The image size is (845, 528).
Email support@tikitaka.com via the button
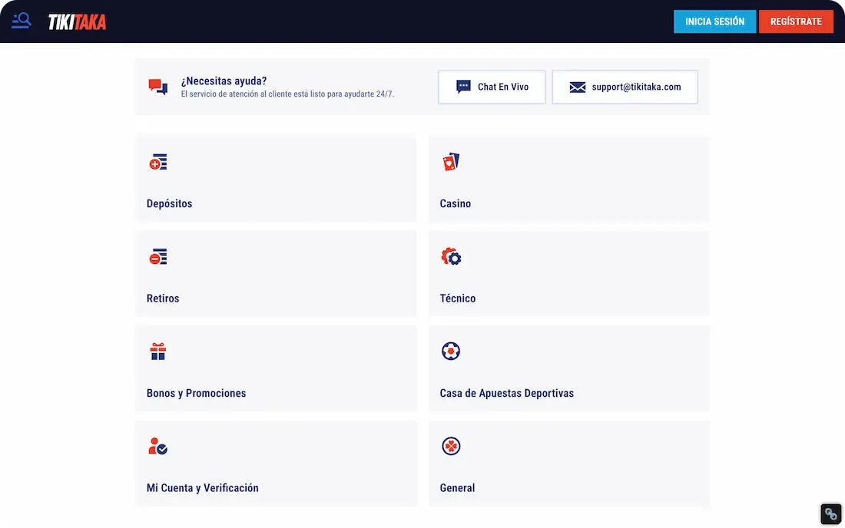click(625, 87)
